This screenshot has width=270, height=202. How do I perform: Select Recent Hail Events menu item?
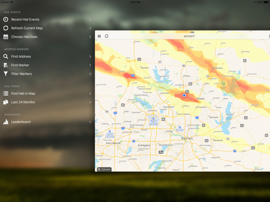[47, 20]
